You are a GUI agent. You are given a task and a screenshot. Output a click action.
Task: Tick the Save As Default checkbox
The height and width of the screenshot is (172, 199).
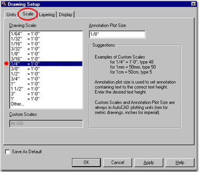(x=8, y=152)
